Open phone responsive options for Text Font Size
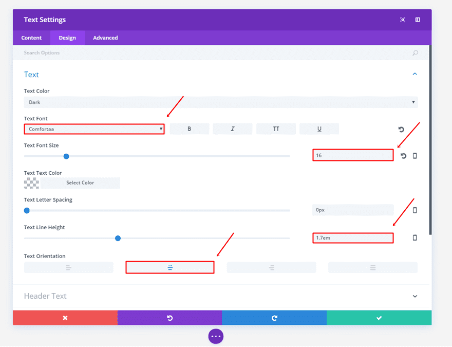 coord(415,156)
